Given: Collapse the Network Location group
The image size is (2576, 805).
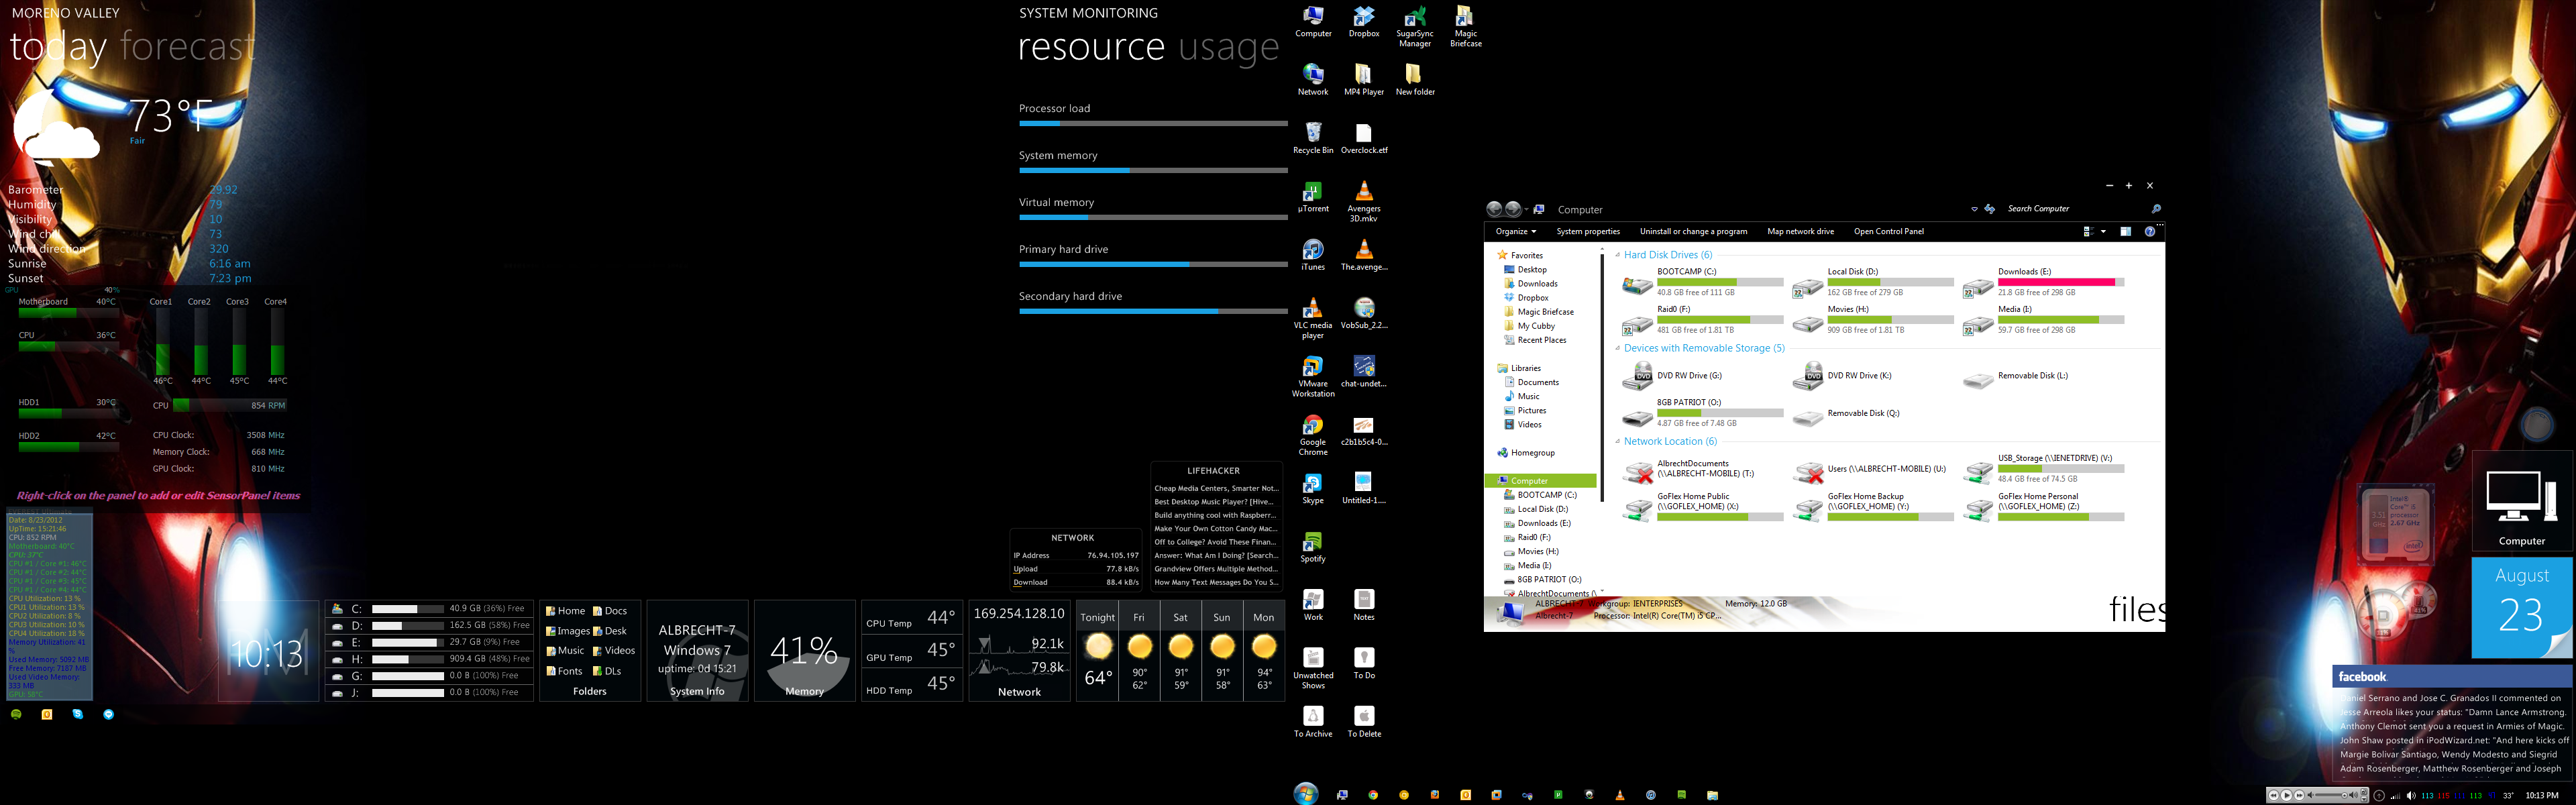Looking at the screenshot, I should 1618,442.
